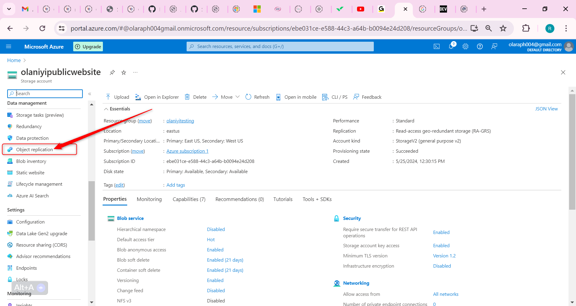
Task: Open the notifications bell
Action: point(451,46)
